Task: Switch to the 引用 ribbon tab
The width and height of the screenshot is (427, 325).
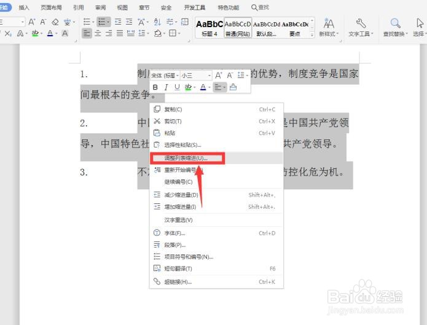Action: (79, 7)
